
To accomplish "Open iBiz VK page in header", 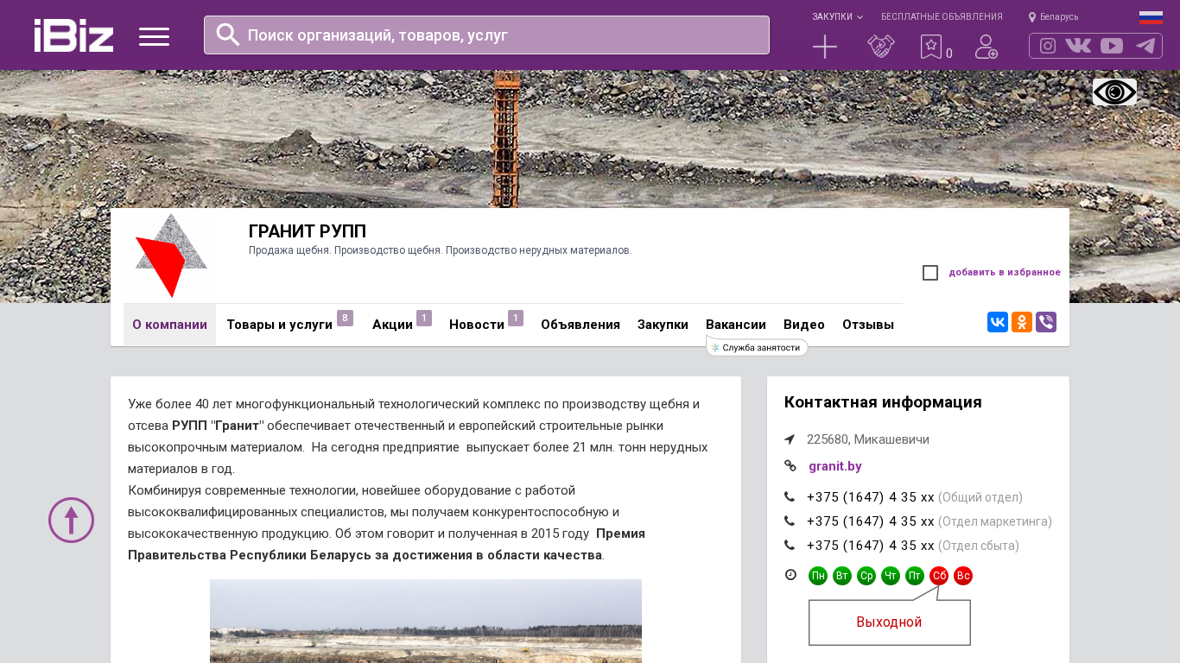I will point(1078,46).
